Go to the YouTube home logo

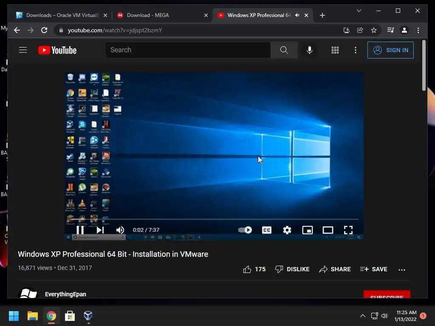pyautogui.click(x=57, y=50)
